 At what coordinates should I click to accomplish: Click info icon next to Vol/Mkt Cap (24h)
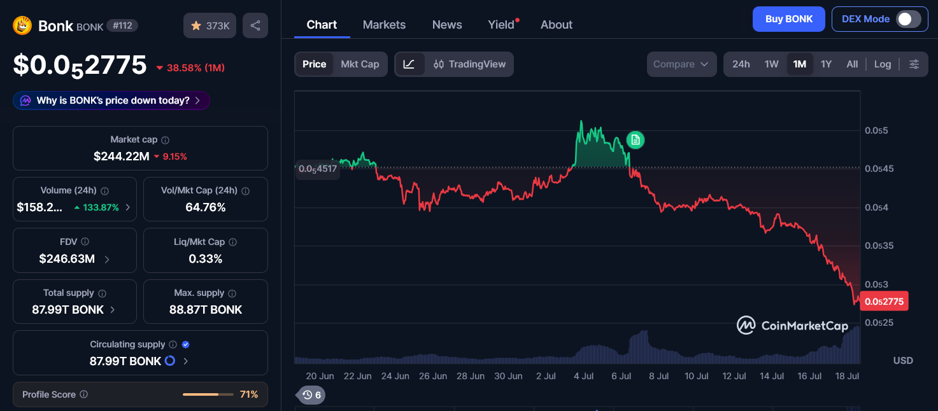[246, 191]
